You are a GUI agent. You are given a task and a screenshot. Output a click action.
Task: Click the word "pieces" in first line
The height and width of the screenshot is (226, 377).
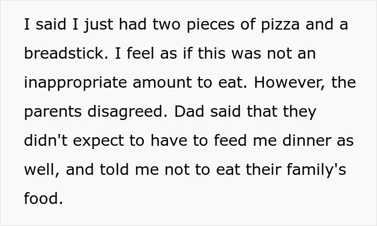tap(211, 25)
